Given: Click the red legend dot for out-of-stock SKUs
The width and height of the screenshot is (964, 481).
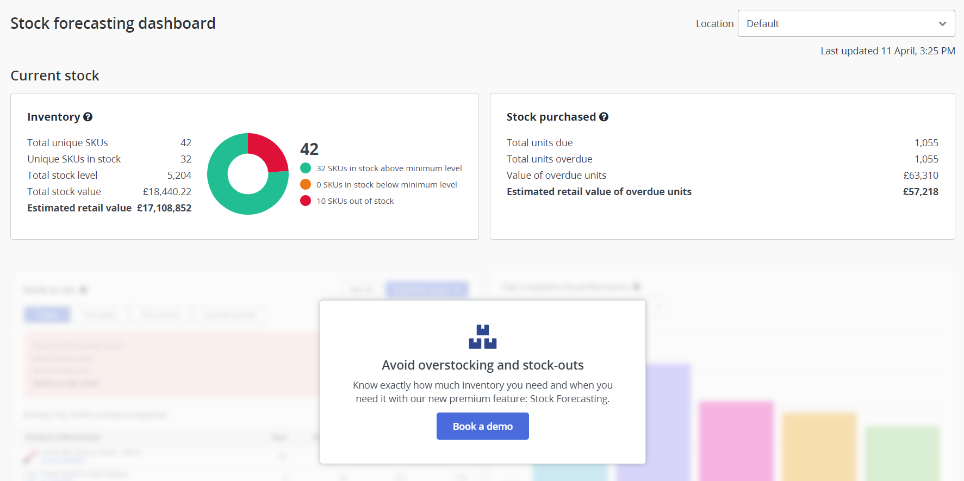Looking at the screenshot, I should click(306, 201).
